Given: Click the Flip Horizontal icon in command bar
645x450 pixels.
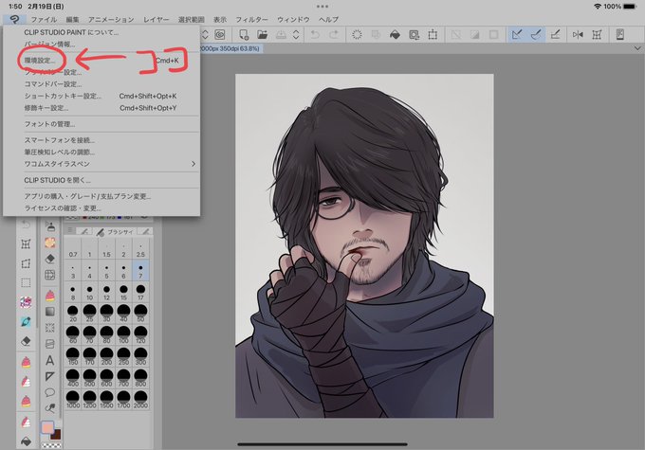Looking at the screenshot, I should pos(578,35).
